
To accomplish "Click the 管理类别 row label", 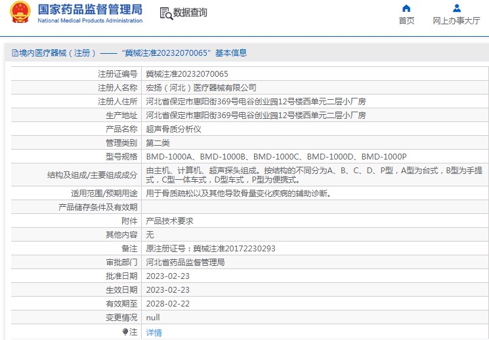I will (x=121, y=143).
